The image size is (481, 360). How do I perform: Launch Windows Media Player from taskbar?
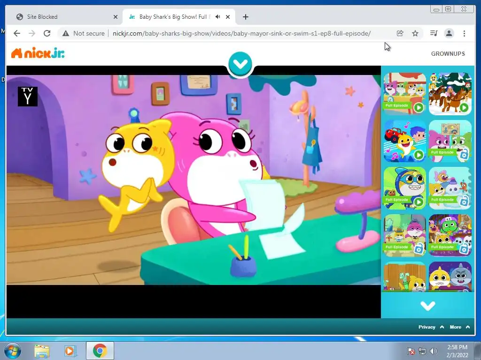[x=70, y=351]
